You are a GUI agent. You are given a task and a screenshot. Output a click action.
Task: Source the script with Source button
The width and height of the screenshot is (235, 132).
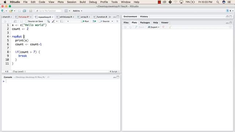tap(104, 21)
